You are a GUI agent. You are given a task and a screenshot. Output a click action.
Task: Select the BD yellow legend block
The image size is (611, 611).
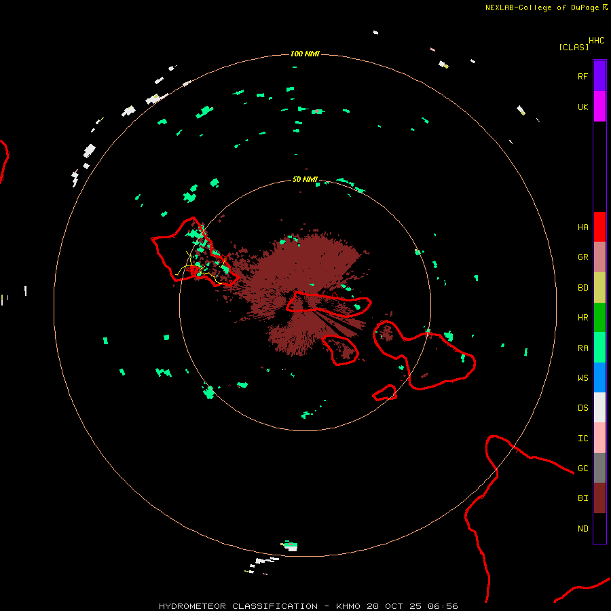coord(599,288)
